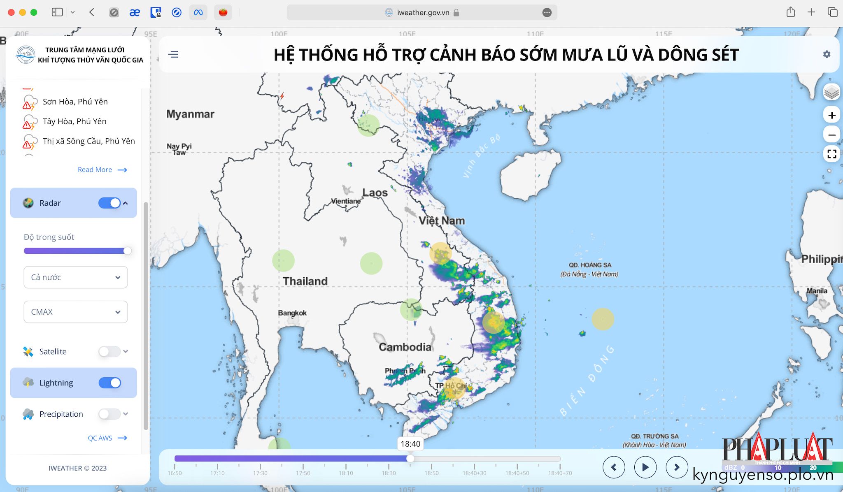843x492 pixels.
Task: Select the Tây Hòa, Phú Yên alert entry
Action: click(75, 121)
